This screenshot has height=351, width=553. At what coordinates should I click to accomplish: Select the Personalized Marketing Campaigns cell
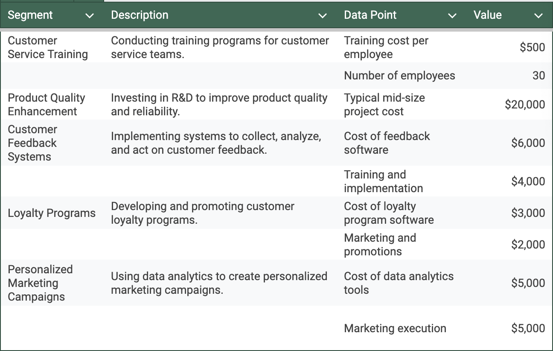(40, 283)
